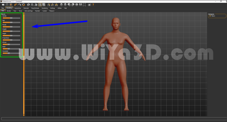Open the Pose/Animate tab
Screen dimensions: 227x122
tap(35, 8)
